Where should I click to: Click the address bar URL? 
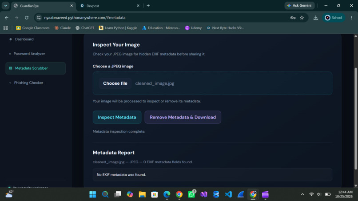tap(85, 18)
